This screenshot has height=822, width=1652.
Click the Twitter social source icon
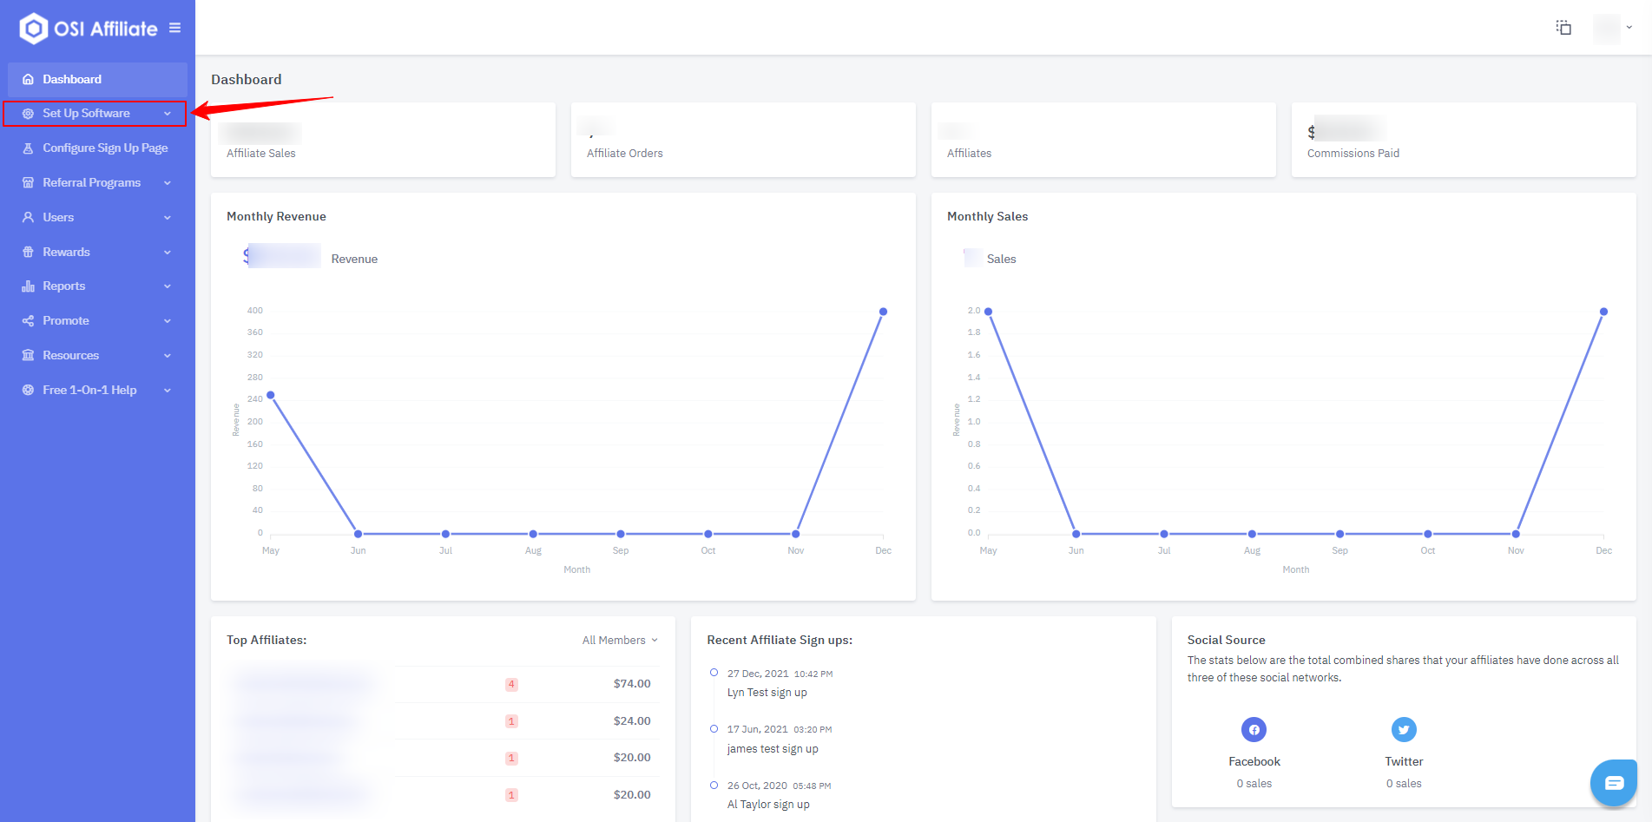1404,730
